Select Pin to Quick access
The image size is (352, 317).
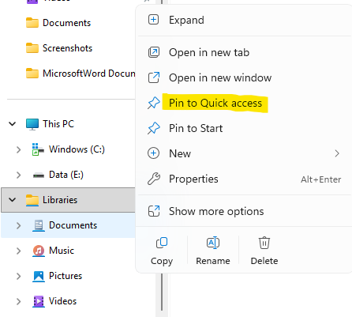point(244,103)
